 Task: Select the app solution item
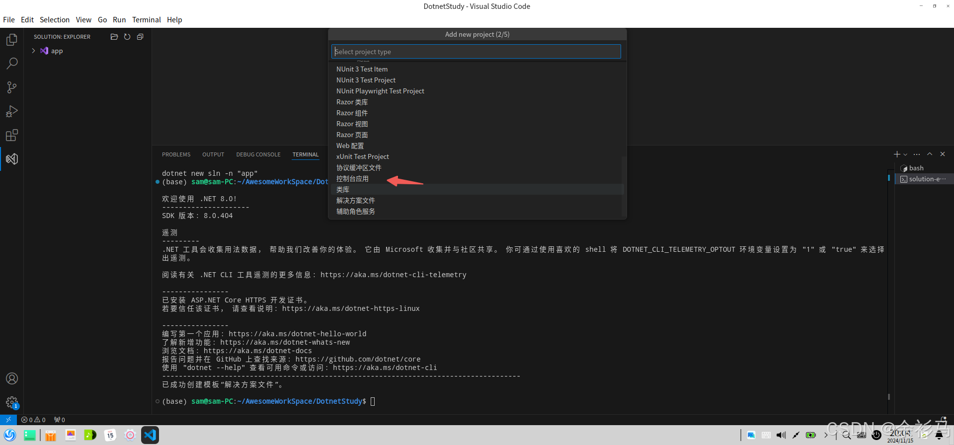(x=57, y=51)
